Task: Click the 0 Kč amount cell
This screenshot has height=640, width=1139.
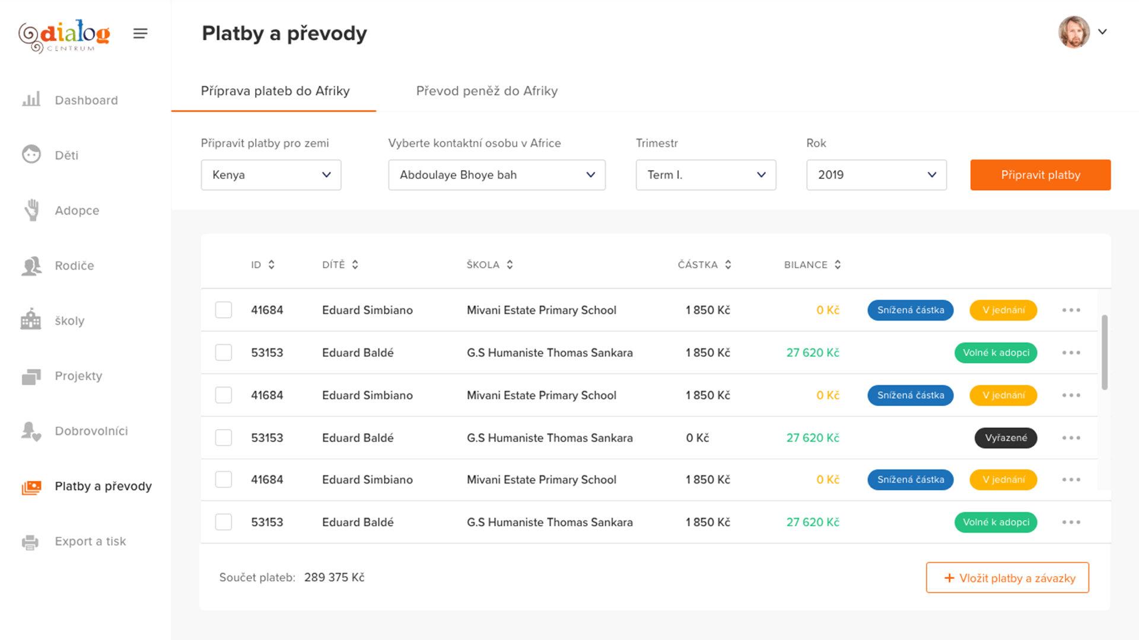Action: click(697, 438)
